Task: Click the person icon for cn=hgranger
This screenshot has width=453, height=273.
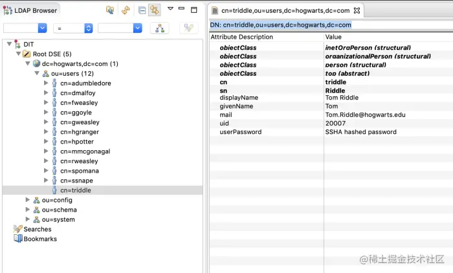Action: click(54, 132)
